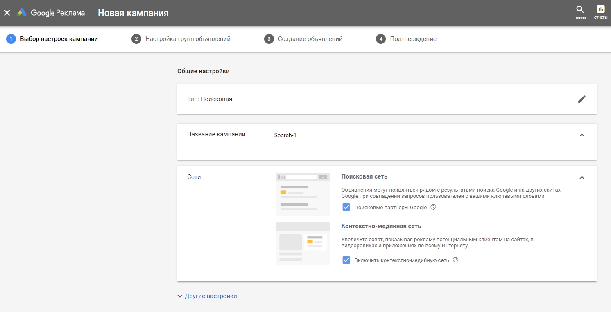
Task: Click the Поисковая сеть preview thumbnail
Action: coord(303,194)
